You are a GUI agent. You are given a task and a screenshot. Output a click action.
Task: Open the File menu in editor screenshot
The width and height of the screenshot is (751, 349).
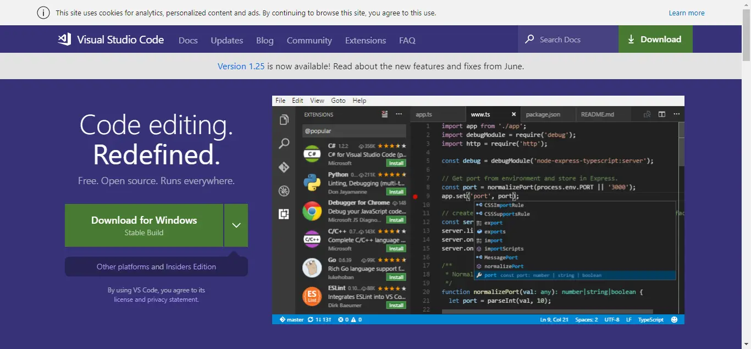coord(280,101)
